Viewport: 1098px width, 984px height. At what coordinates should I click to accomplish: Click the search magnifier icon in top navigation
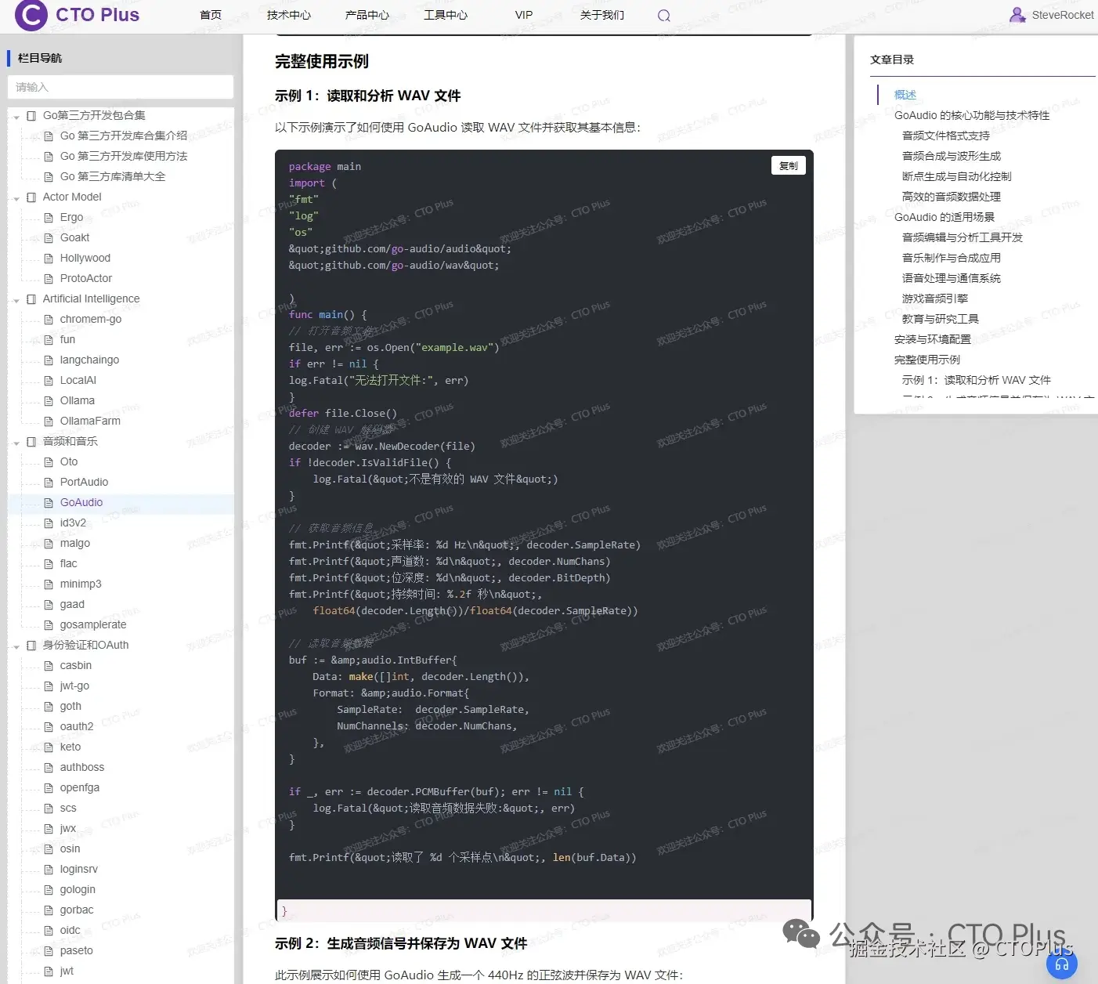(x=663, y=15)
